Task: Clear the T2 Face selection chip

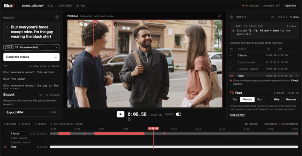Action: click(57, 47)
